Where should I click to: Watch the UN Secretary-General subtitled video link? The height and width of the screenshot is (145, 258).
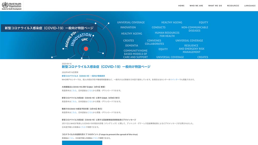point(83,127)
